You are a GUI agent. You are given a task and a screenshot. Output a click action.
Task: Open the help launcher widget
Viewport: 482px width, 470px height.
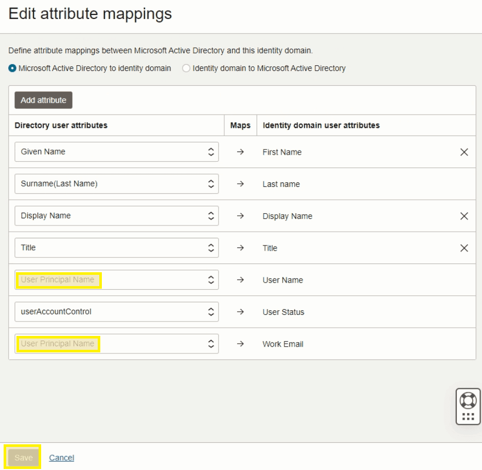pos(468,406)
